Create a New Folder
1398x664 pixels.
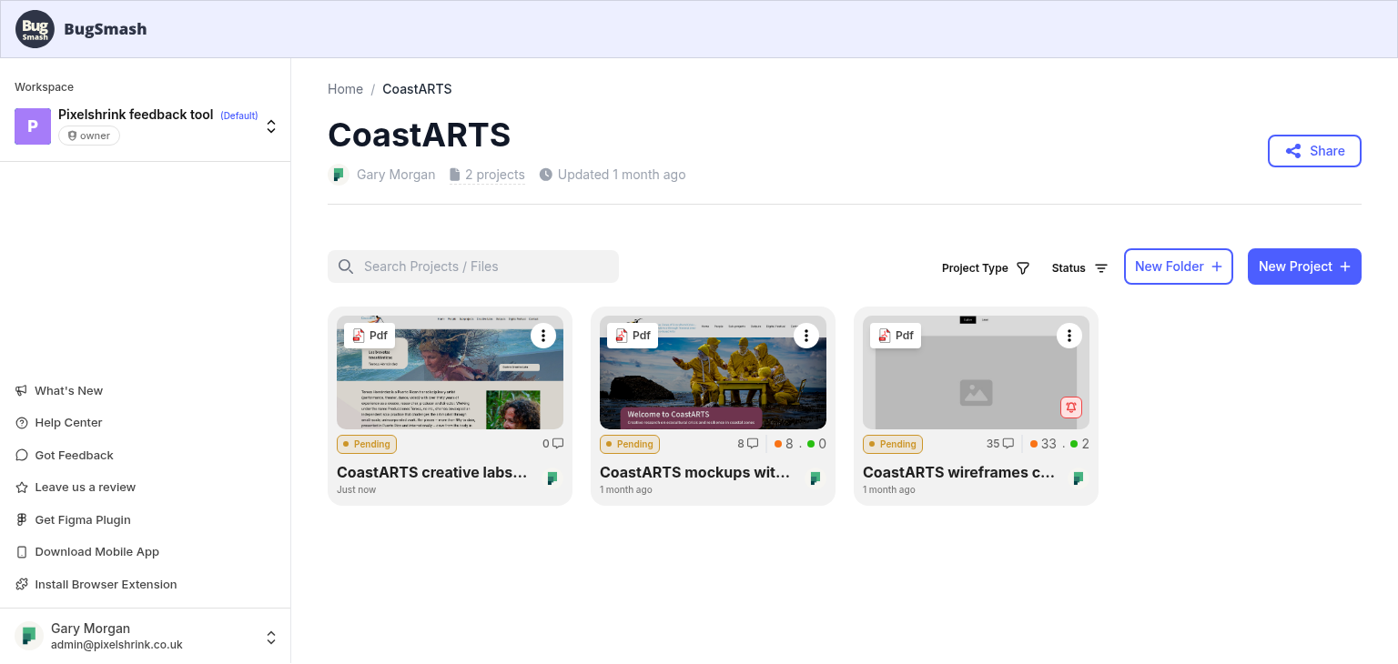pos(1179,267)
